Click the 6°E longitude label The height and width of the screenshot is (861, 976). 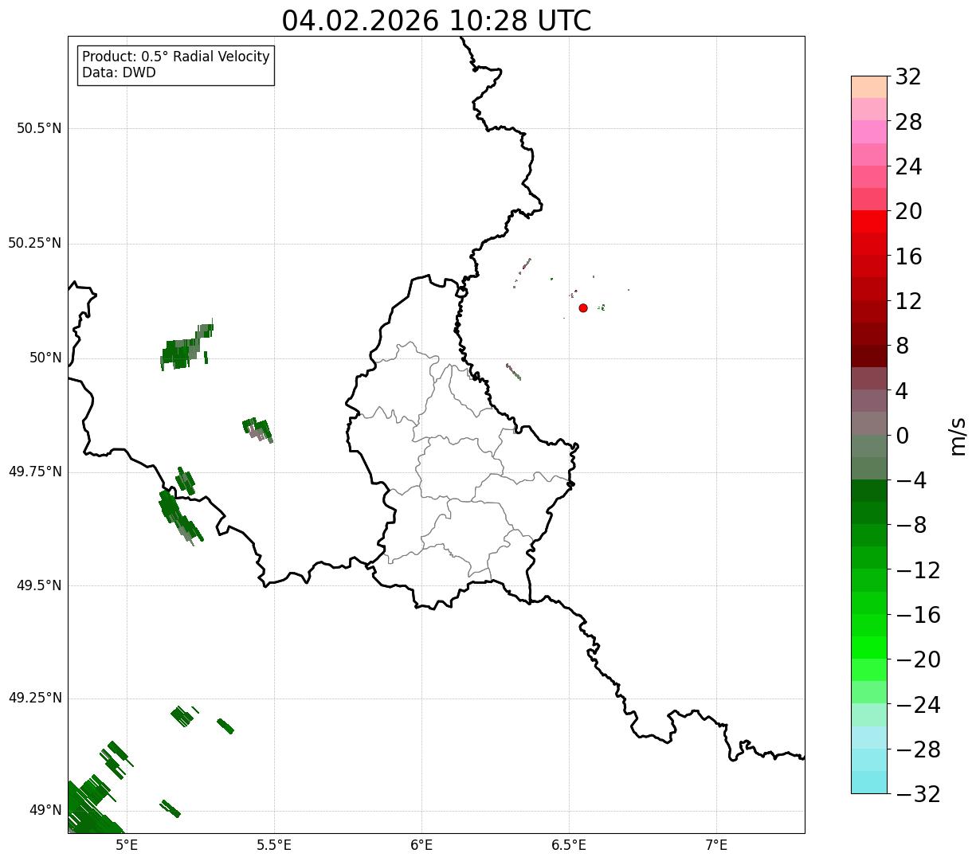tap(421, 845)
